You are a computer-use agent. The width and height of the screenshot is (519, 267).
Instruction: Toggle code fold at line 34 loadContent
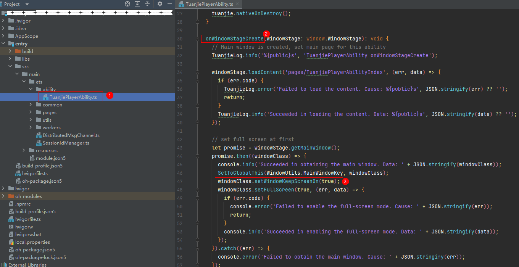[x=198, y=72]
